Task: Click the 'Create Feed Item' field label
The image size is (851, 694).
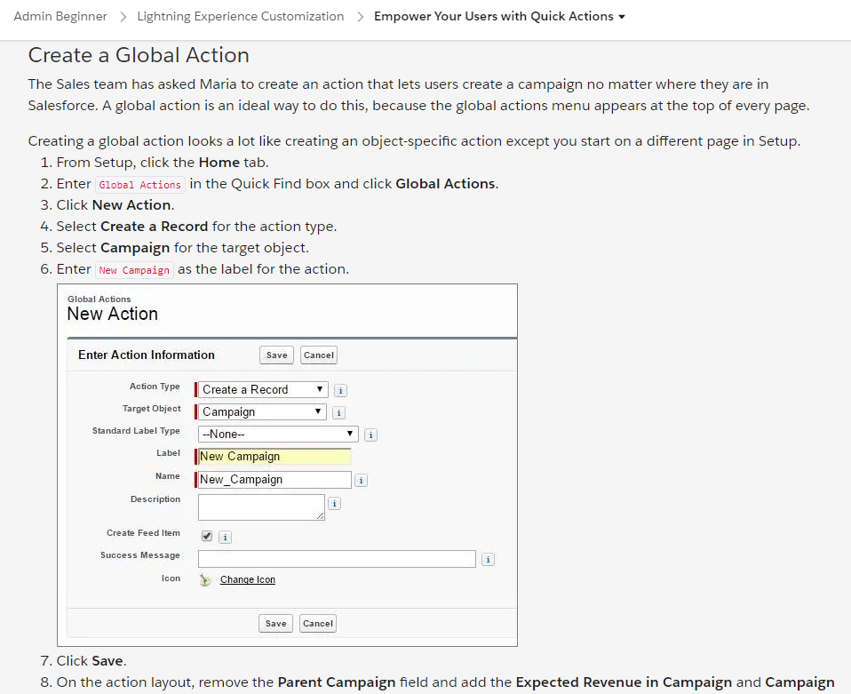Action: click(x=143, y=533)
